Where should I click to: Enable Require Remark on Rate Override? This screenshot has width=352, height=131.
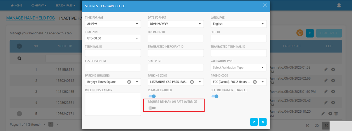coord(152,108)
